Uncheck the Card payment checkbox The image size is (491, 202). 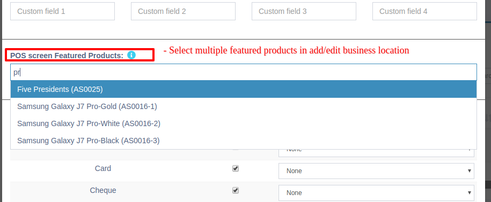tap(236, 168)
